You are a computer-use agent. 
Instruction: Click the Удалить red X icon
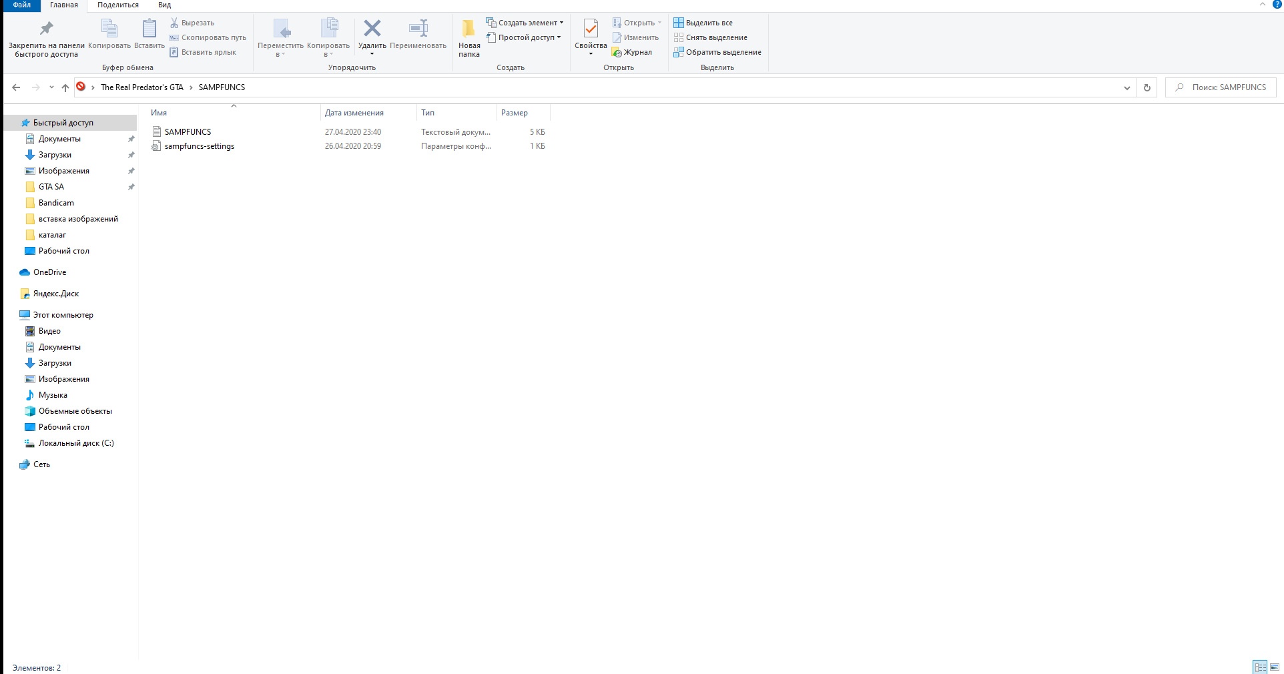pos(372,28)
